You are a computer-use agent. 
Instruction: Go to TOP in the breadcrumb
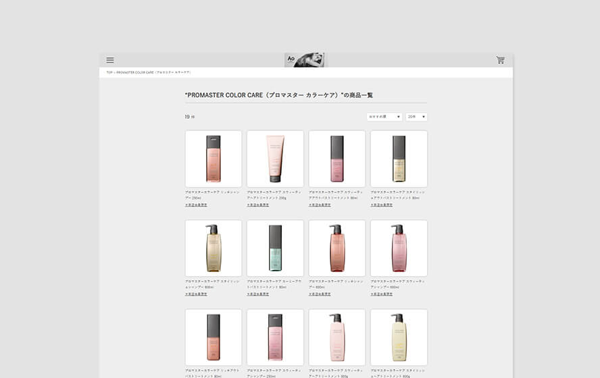pyautogui.click(x=109, y=72)
